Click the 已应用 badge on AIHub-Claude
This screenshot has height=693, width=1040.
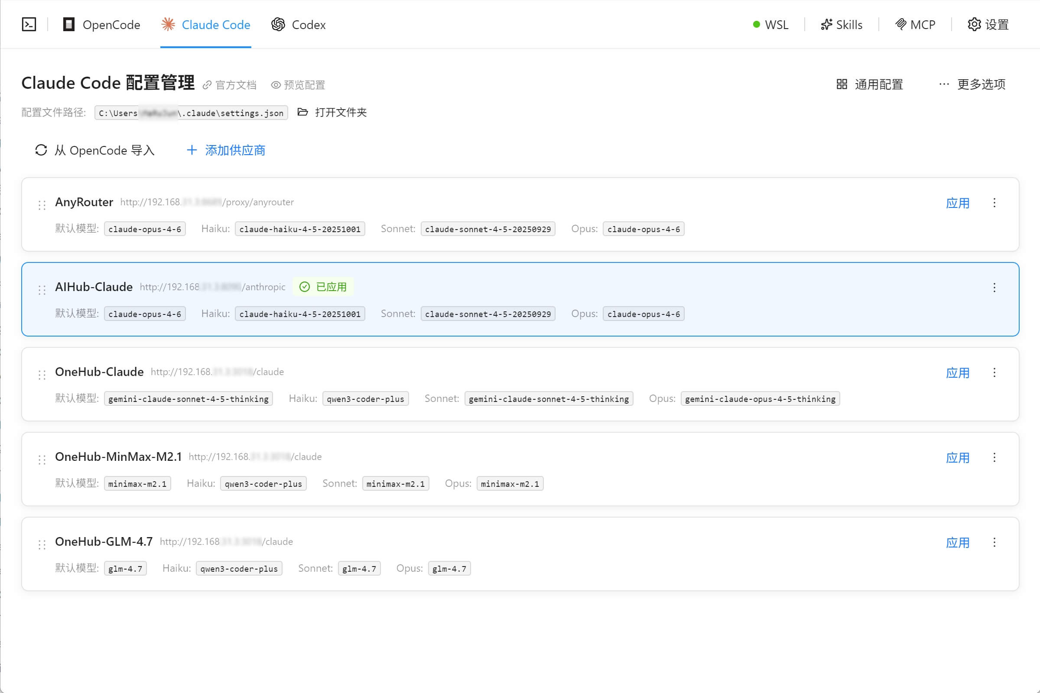[x=323, y=287]
